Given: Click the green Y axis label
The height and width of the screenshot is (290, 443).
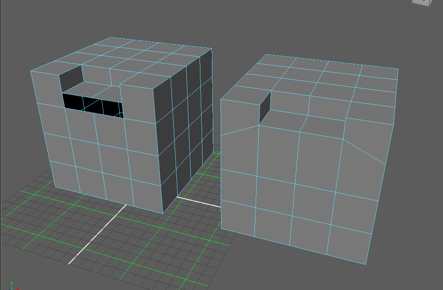Looking at the screenshot, I should tap(12, 283).
